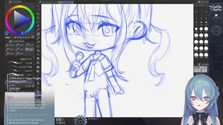Select the Pencil tool
The height and width of the screenshot is (125, 223).
(x=38, y=38)
